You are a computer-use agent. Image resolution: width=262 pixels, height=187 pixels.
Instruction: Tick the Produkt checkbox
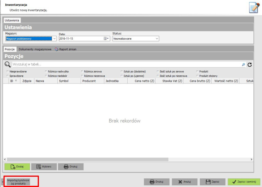(197, 72)
